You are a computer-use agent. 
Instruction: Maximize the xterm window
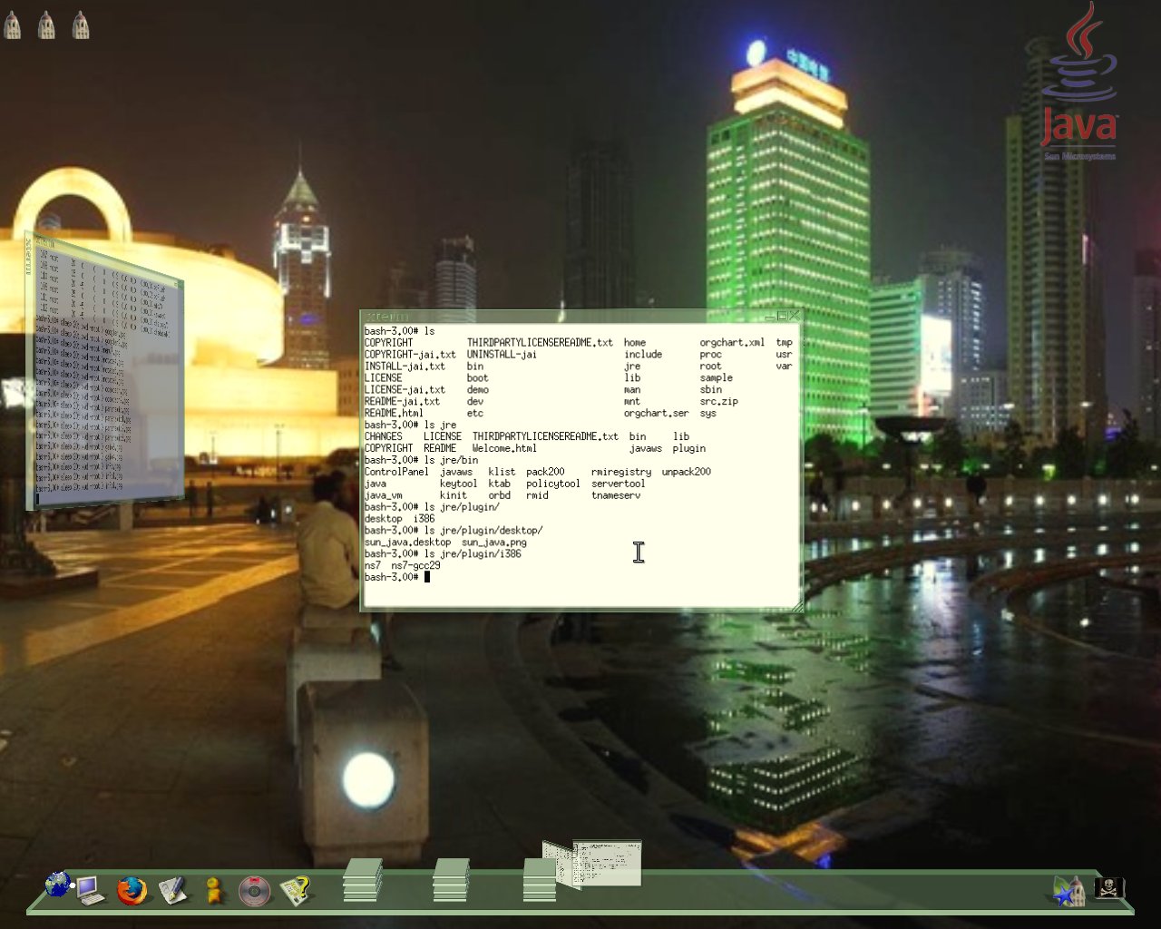tap(782, 316)
